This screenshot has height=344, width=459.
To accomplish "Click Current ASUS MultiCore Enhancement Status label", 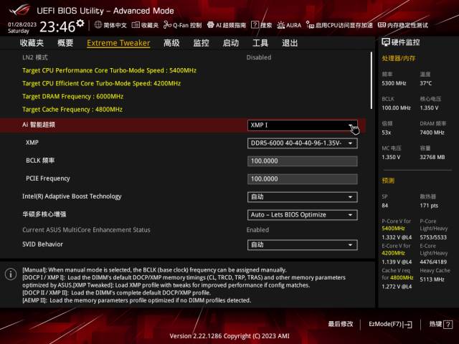I will coord(86,230).
